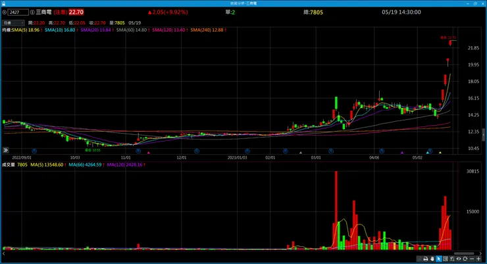Click the 05/19 14:30:00 timestamp
Viewport: 487px width, 264px height.
click(401, 12)
